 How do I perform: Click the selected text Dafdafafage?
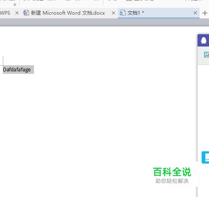tap(17, 70)
